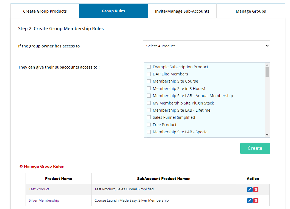Edit the Test Product group rule
This screenshot has height=209, width=290.
click(250, 190)
